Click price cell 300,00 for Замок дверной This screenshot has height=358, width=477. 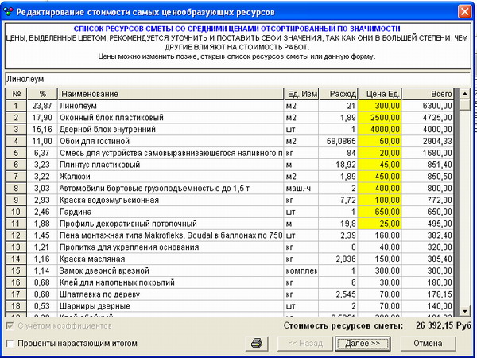pos(380,271)
